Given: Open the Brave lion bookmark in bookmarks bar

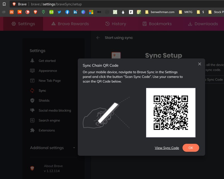Looking at the screenshot, I should pos(35,12).
